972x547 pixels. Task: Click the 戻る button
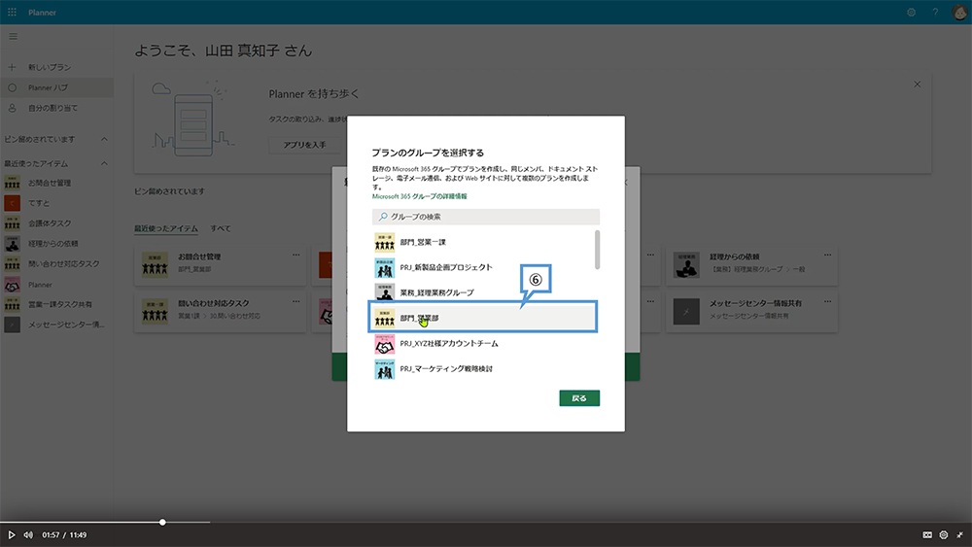point(579,398)
